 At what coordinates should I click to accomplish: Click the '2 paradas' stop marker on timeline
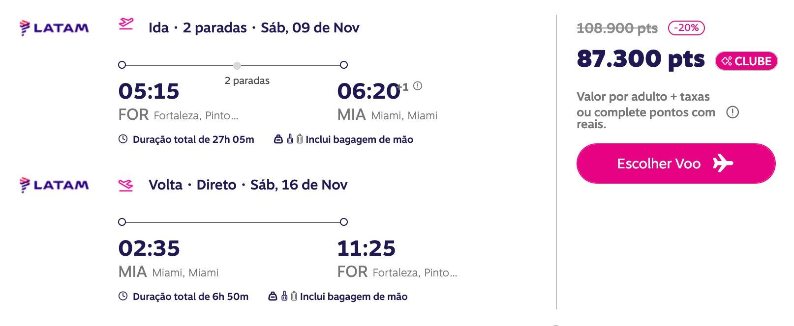237,65
